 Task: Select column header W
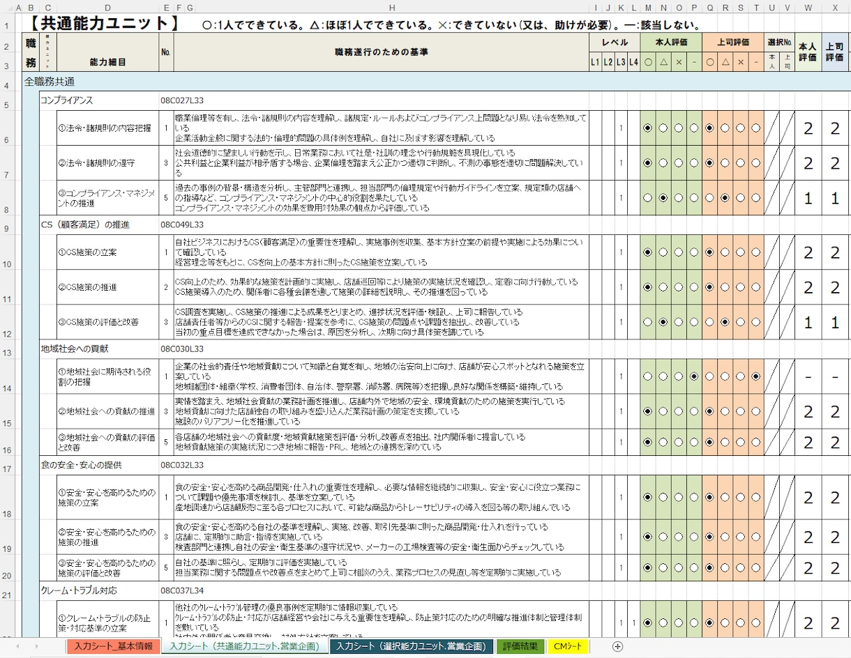point(808,7)
